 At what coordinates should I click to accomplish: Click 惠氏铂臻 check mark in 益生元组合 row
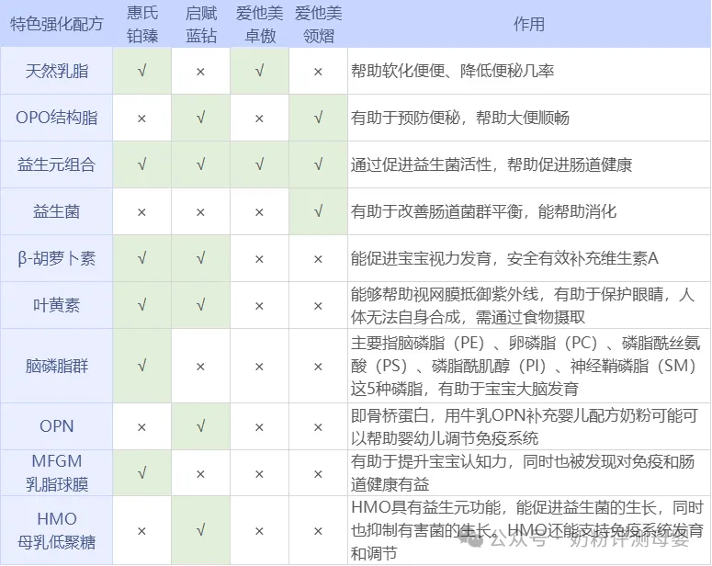[142, 164]
